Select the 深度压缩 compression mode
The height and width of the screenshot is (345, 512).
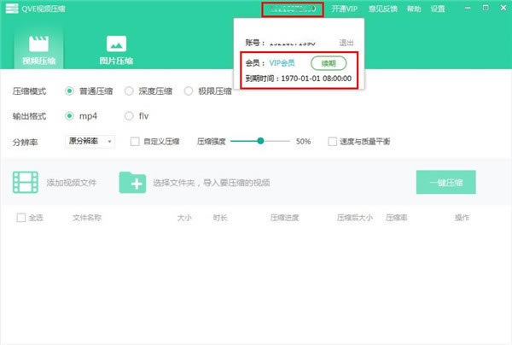130,91
